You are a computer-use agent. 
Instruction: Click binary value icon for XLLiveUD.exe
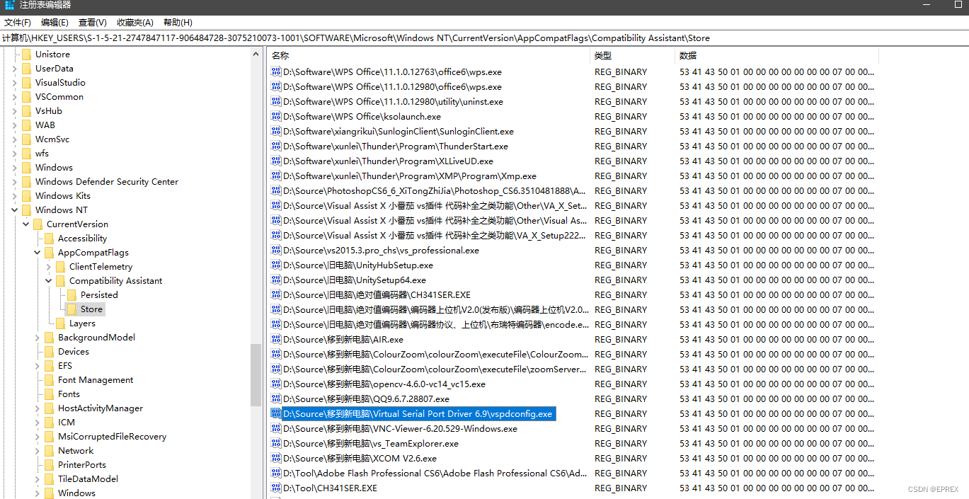[x=276, y=161]
